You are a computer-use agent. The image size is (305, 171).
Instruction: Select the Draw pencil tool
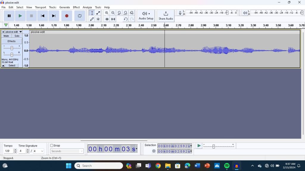[92, 19]
